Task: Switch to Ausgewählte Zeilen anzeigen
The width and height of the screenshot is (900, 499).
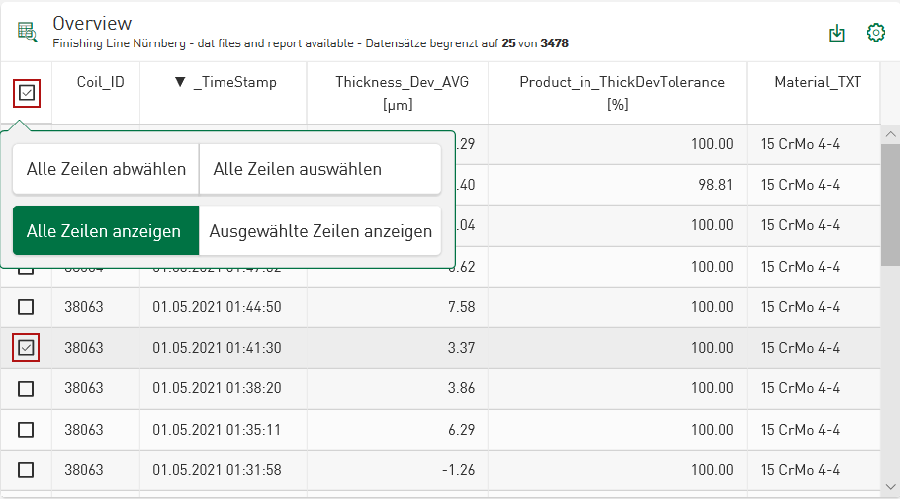Action: tap(320, 231)
